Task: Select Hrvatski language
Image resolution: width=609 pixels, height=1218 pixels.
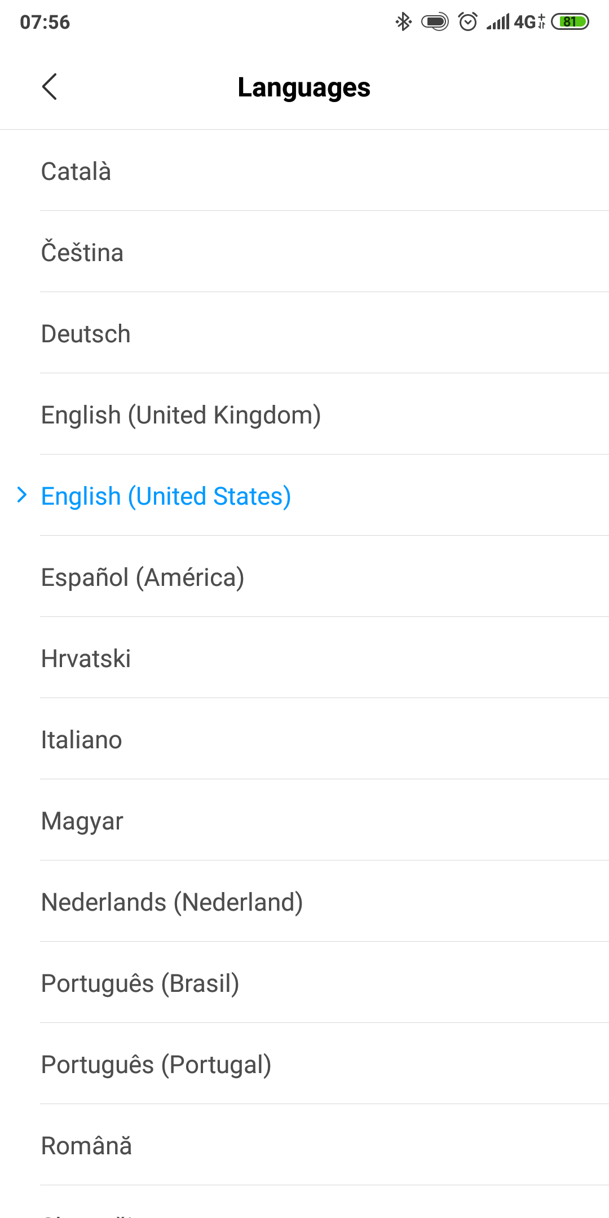Action: (x=86, y=659)
